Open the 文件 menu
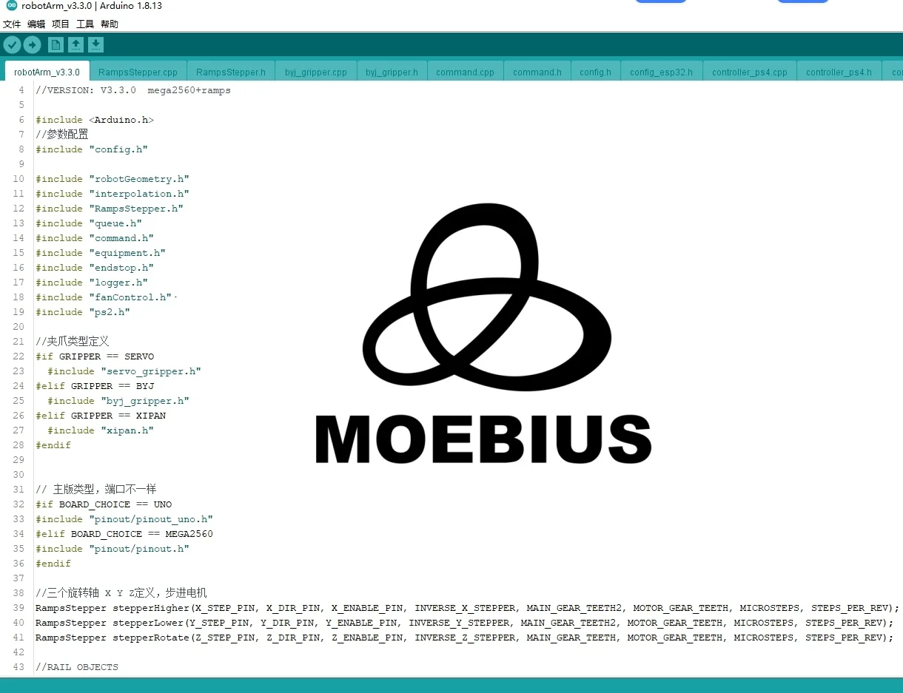This screenshot has width=903, height=693. 12,24
